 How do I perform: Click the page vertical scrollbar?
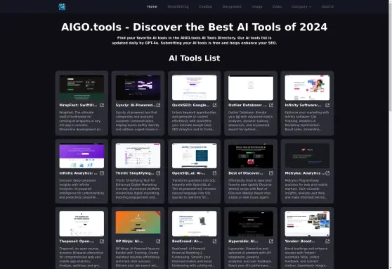point(390,134)
